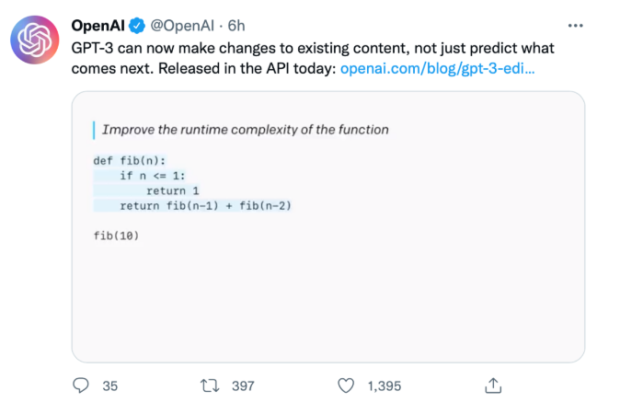The width and height of the screenshot is (620, 414).
Task: Click the @OpenAI handle
Action: (180, 25)
